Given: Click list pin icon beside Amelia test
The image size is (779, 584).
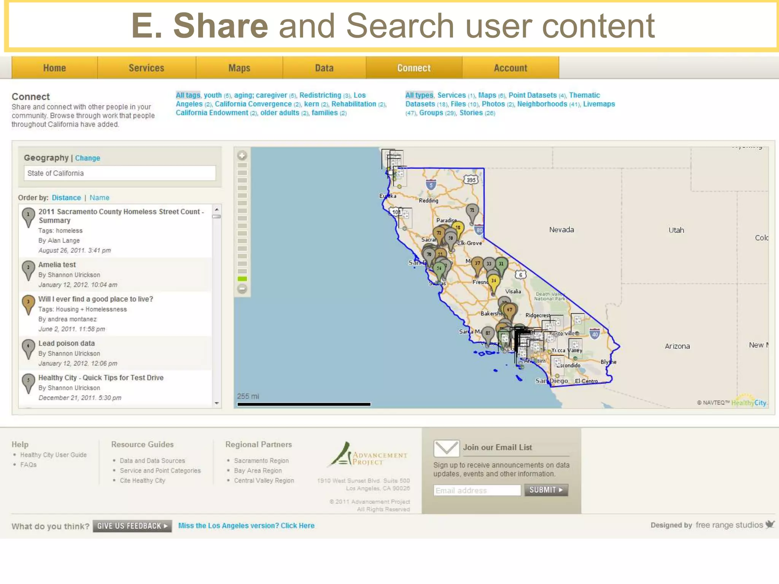Looking at the screenshot, I should (x=28, y=270).
